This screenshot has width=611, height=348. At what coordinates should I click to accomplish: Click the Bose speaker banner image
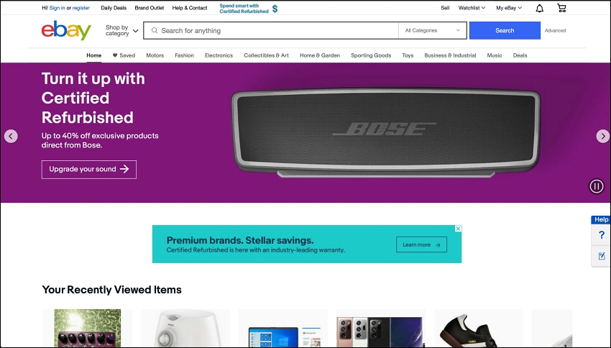(x=386, y=132)
